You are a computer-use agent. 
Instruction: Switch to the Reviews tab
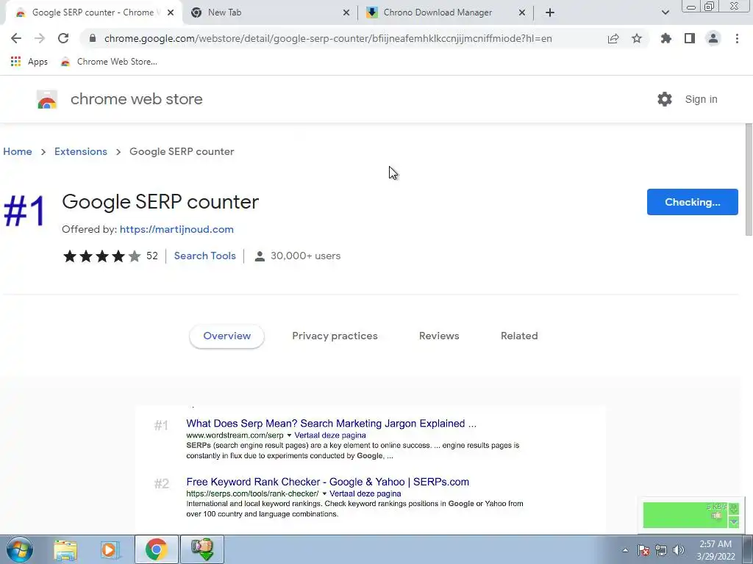point(439,336)
